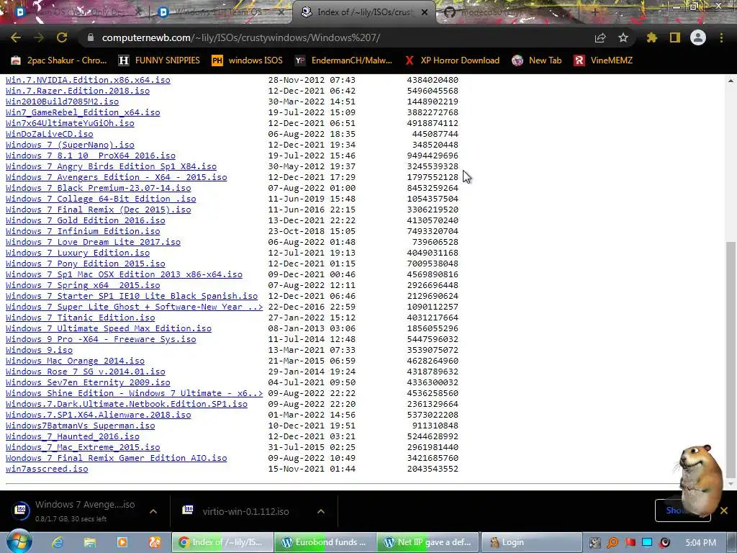
Task: Open the windows ISOS bookmark
Action: tap(248, 60)
